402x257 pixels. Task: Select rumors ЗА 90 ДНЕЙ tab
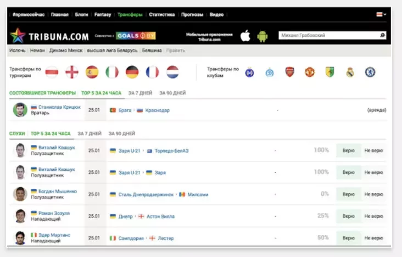click(122, 133)
